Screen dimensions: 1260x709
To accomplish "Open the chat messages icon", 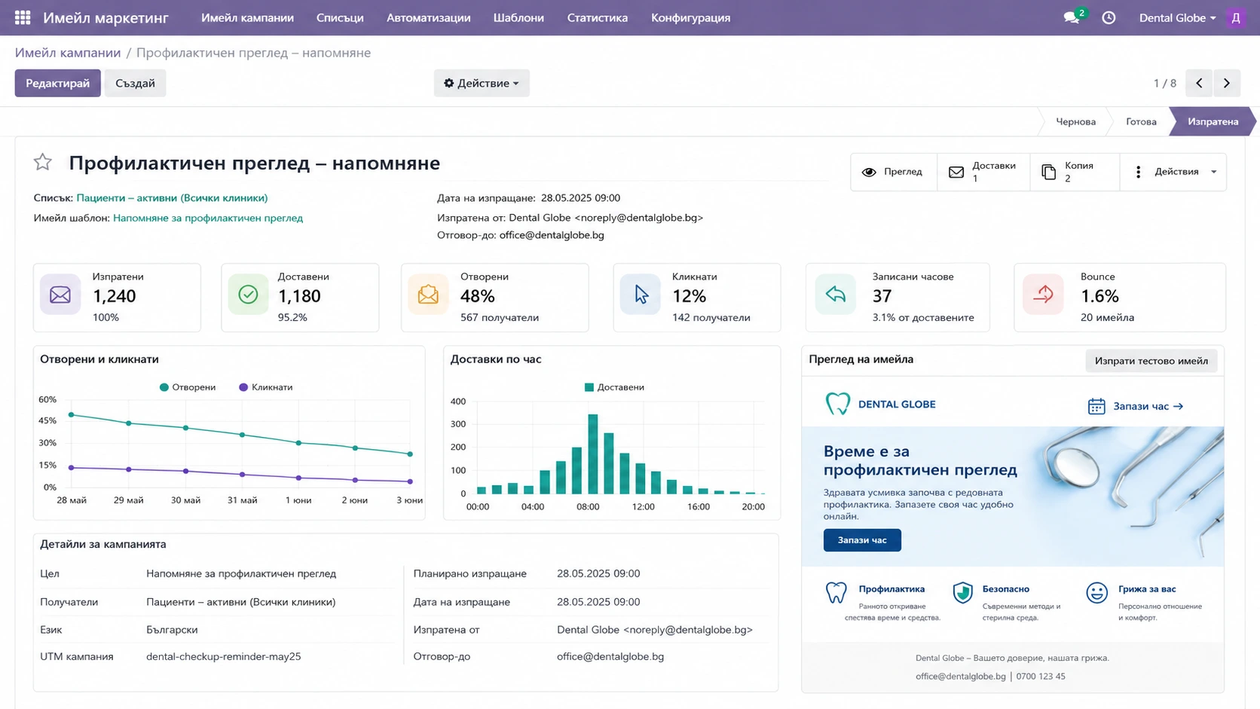I will [x=1072, y=17].
